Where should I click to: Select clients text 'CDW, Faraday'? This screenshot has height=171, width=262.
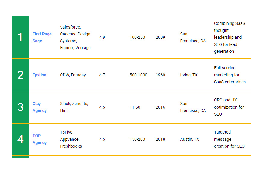(x=73, y=75)
